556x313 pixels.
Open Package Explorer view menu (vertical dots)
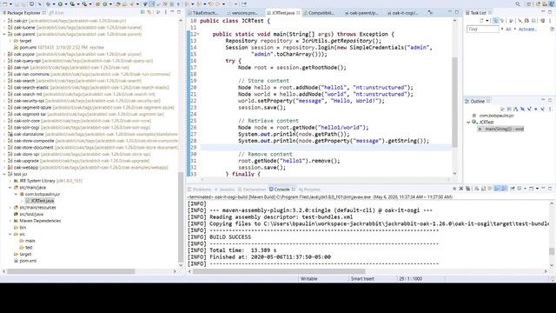(x=166, y=12)
